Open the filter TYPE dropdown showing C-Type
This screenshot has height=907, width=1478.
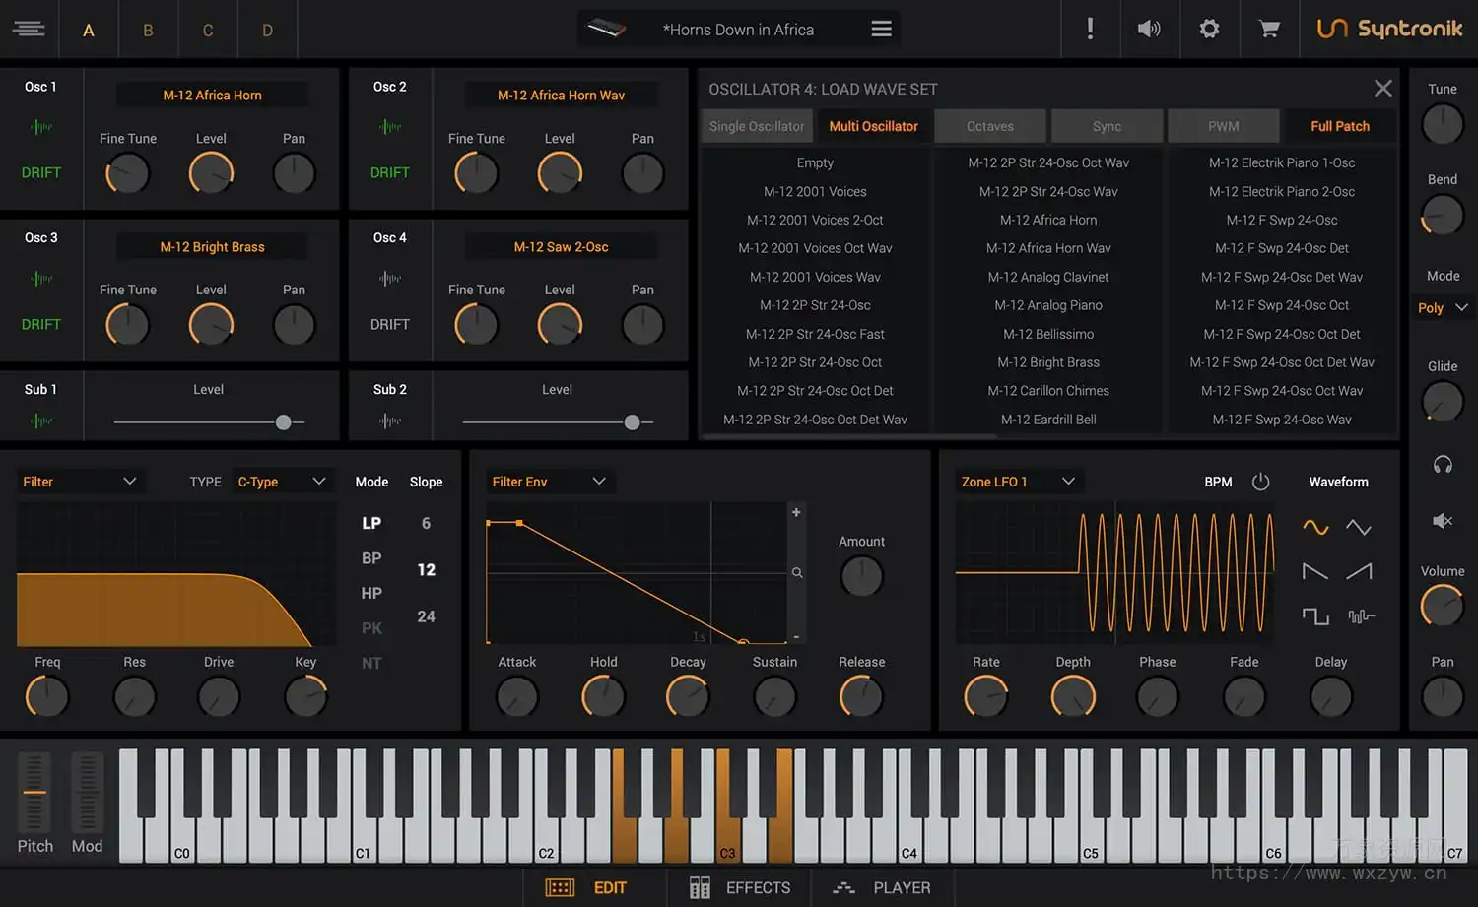(x=282, y=481)
